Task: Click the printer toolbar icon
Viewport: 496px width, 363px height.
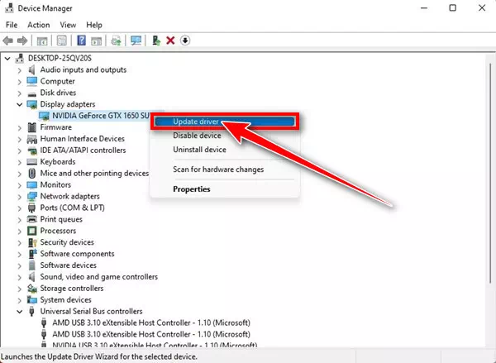Action: click(115, 40)
